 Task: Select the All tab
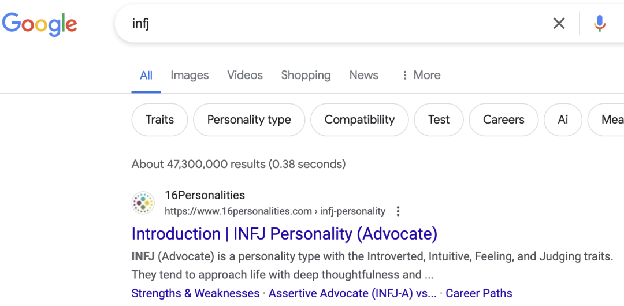(x=146, y=75)
